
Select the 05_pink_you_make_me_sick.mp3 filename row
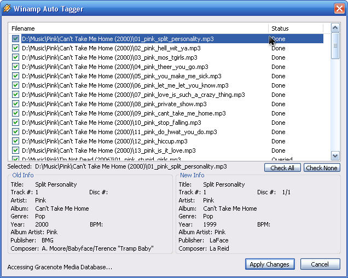121,76
